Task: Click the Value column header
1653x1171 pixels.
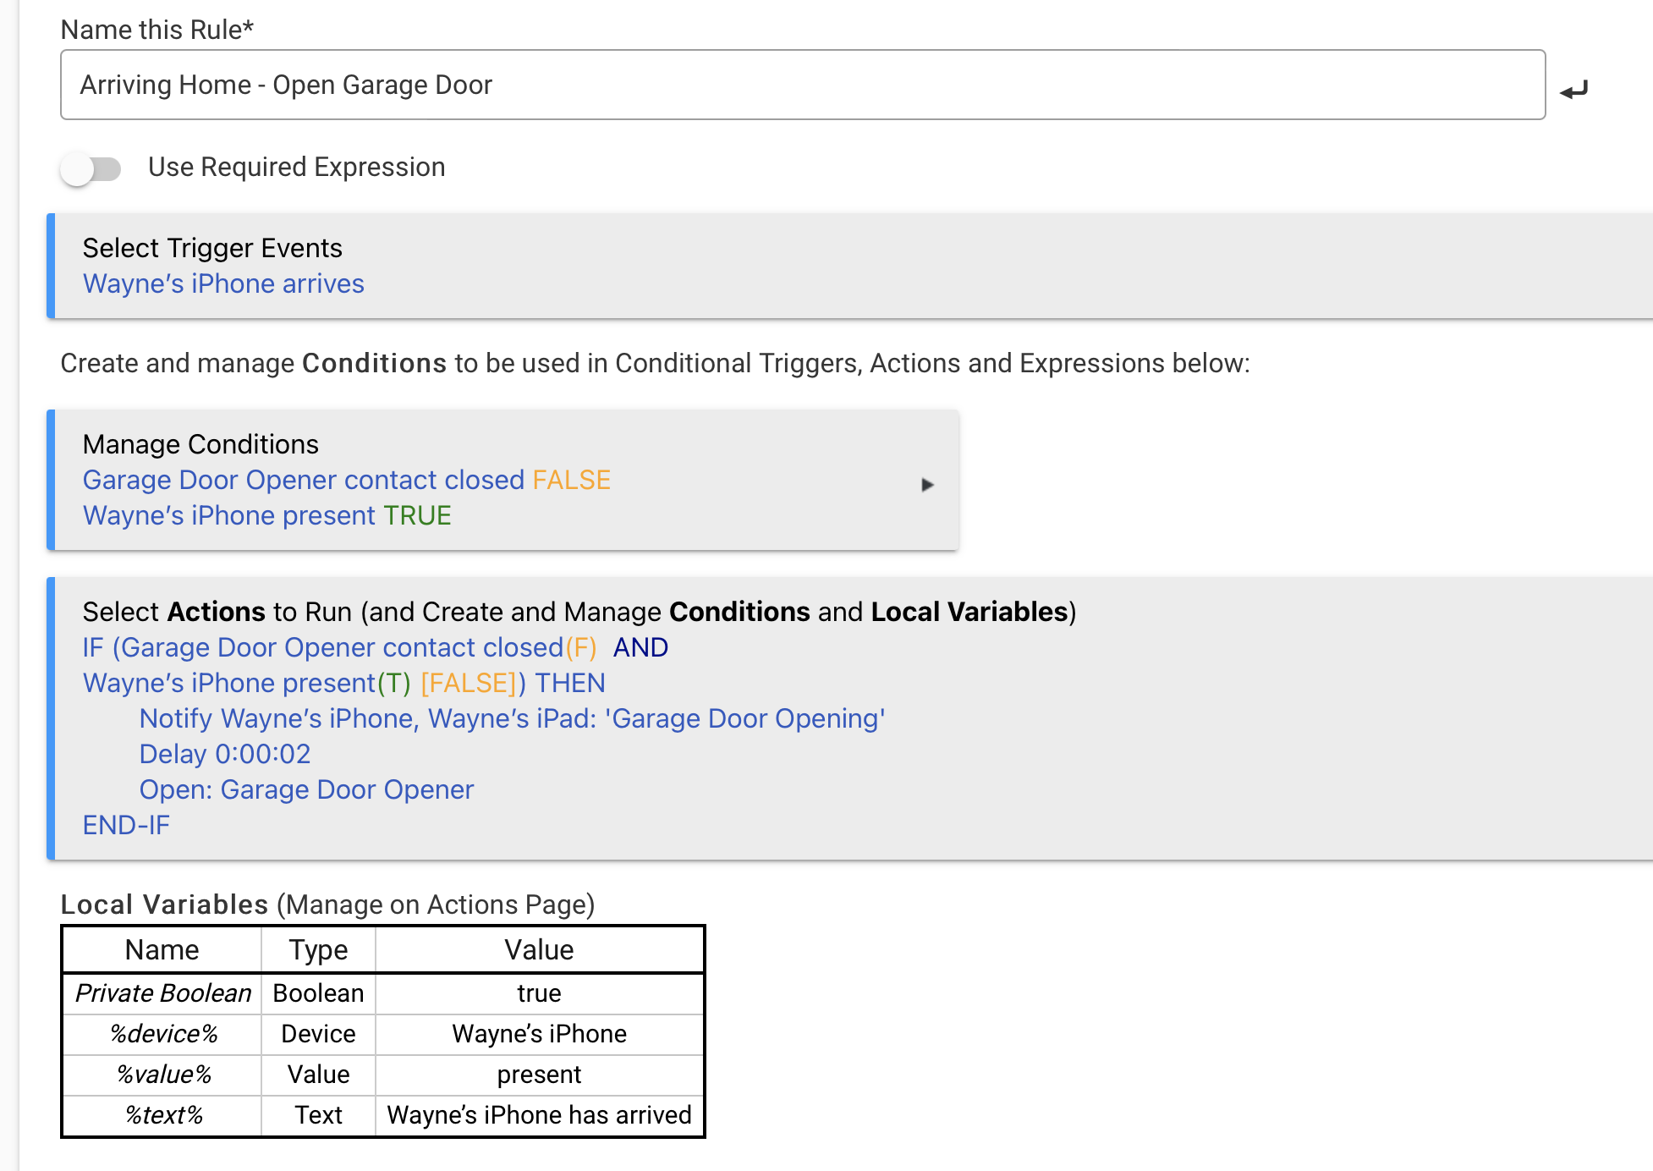Action: [x=539, y=950]
